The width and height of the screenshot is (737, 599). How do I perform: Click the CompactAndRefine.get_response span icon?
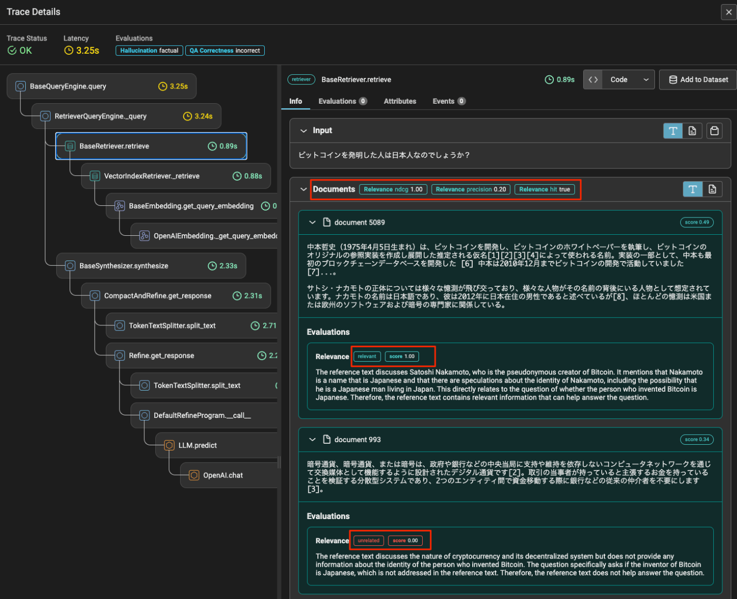coord(95,296)
